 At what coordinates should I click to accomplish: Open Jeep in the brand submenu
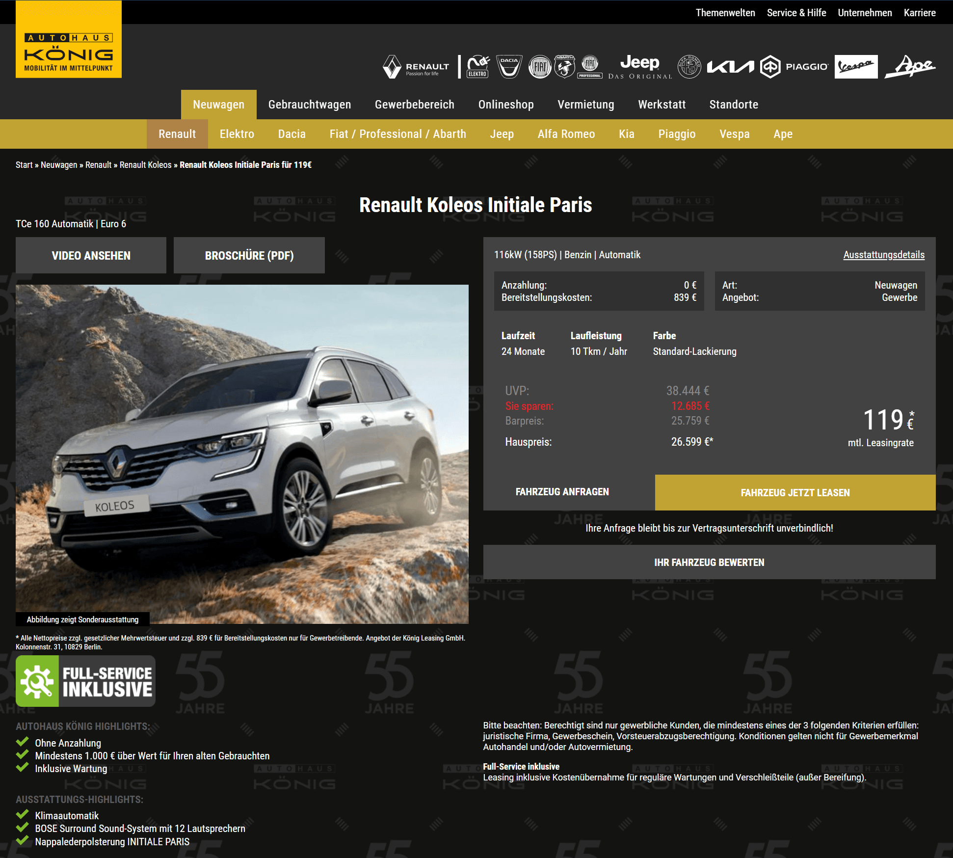point(502,134)
